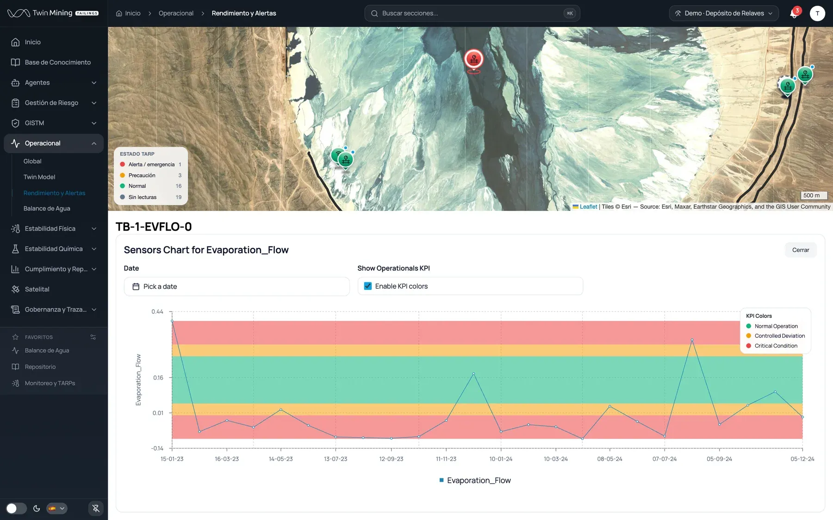Click the Critical Condition red KPI swatch
The image size is (833, 520).
coord(749,346)
